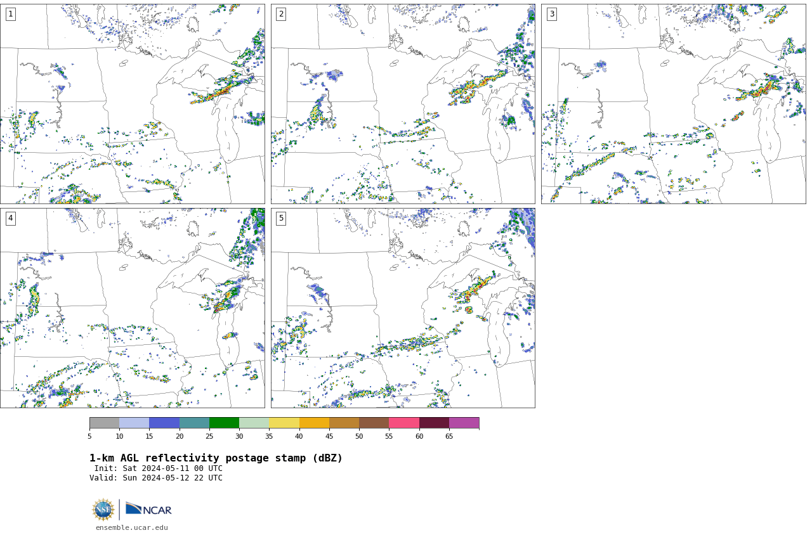Screen dimensions: 812x535
Task: Select the teal 20-25 dBZ swatch
Action: tap(194, 423)
